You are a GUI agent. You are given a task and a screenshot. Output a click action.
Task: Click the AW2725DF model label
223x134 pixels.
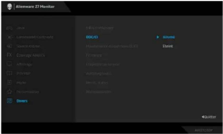click(203, 130)
